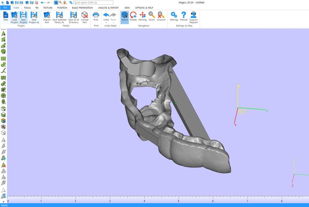Image resolution: width=309 pixels, height=207 pixels.
Task: Click the Save All In Directory icon
Action: [x=74, y=16]
